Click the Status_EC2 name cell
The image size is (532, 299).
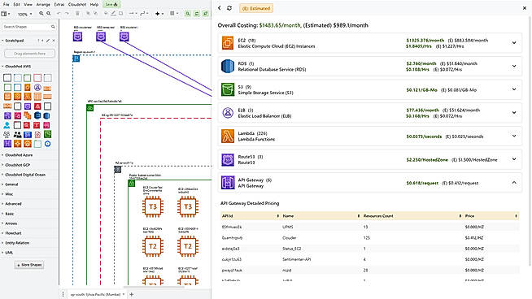[292, 249]
